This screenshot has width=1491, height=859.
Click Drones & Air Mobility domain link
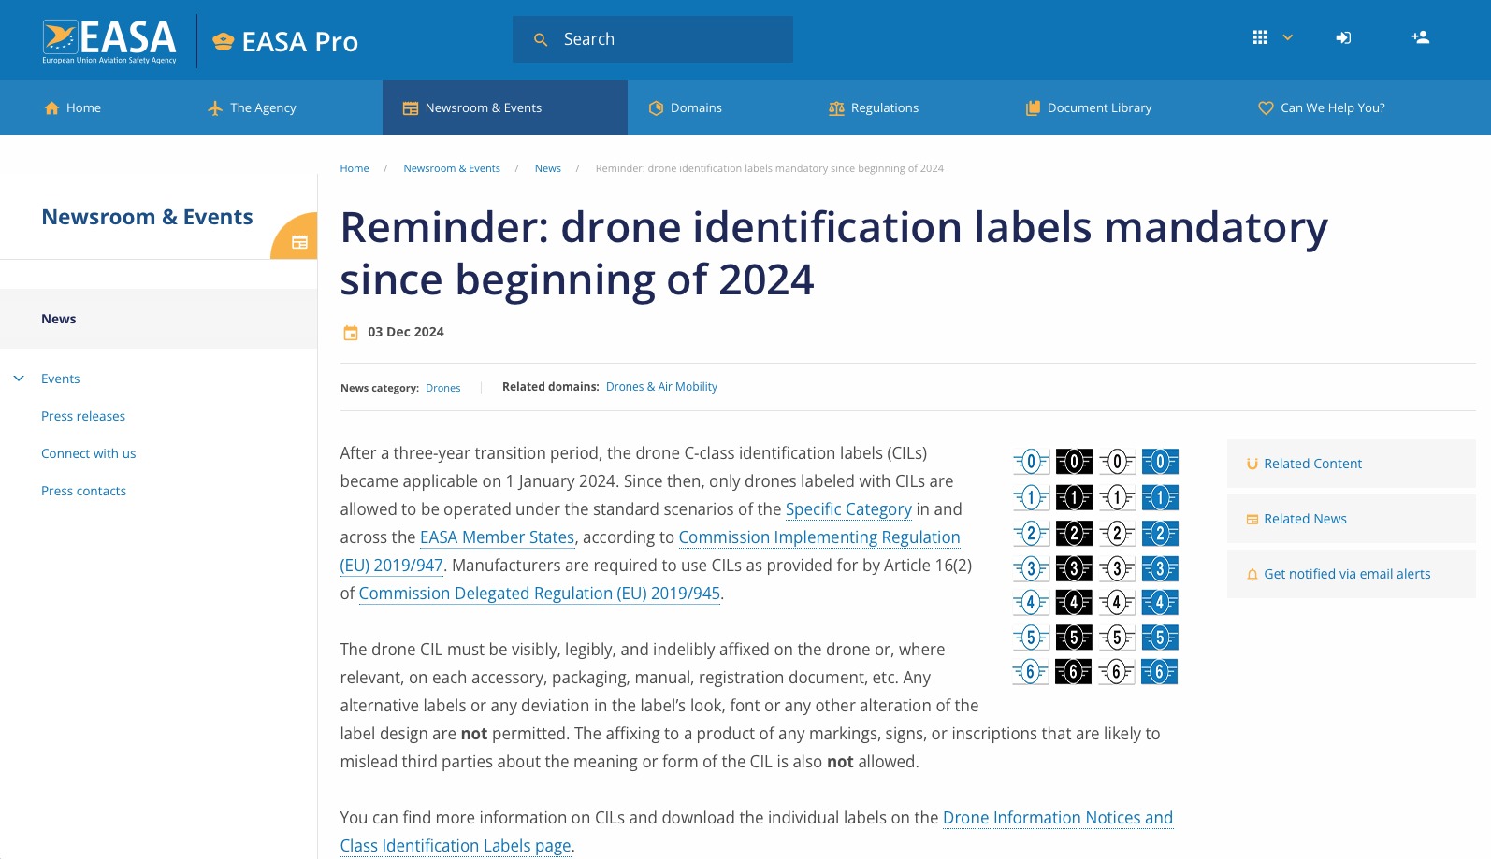pos(661,387)
